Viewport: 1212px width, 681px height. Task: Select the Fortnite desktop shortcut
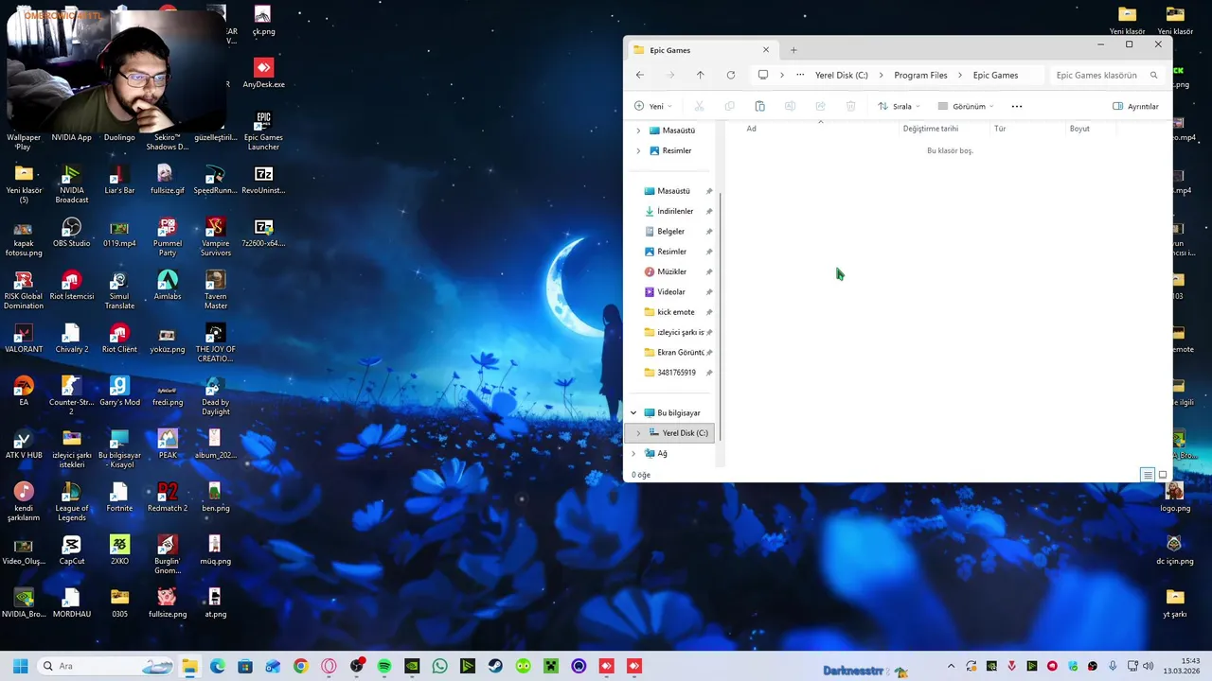(x=119, y=498)
